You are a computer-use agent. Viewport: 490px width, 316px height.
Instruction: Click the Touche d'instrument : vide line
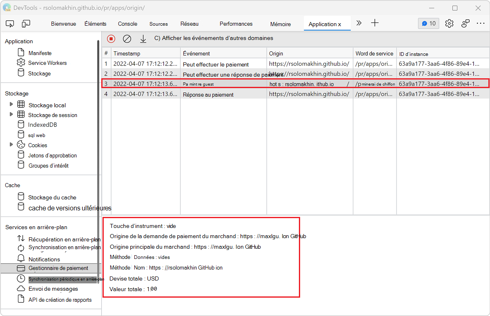[x=143, y=226]
